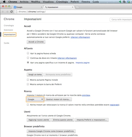Open the Guida menu in menu bar
Viewport: 132px width, 137px height.
click(96, 2)
